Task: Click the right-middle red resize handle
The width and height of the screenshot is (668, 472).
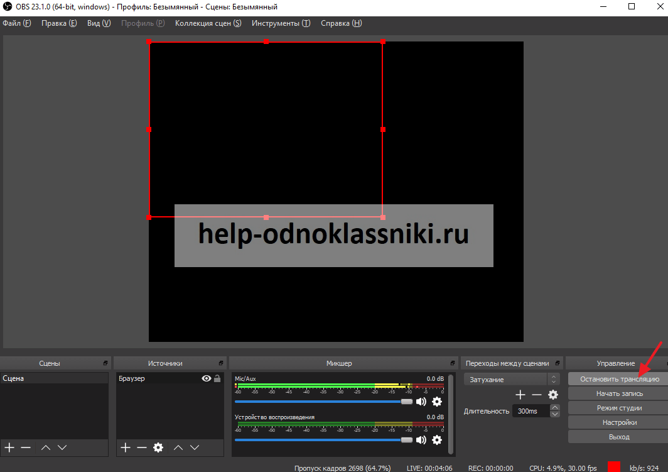Action: [x=383, y=129]
